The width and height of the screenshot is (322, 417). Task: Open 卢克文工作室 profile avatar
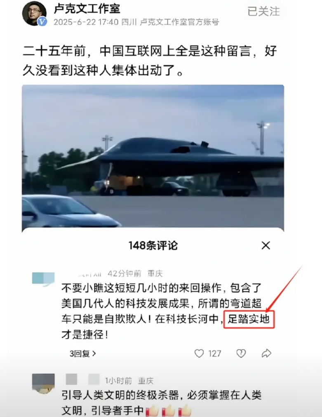click(34, 13)
